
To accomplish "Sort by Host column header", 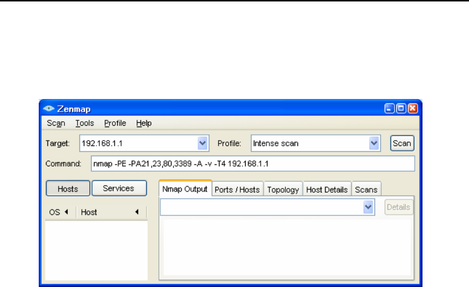I will 111,212.
